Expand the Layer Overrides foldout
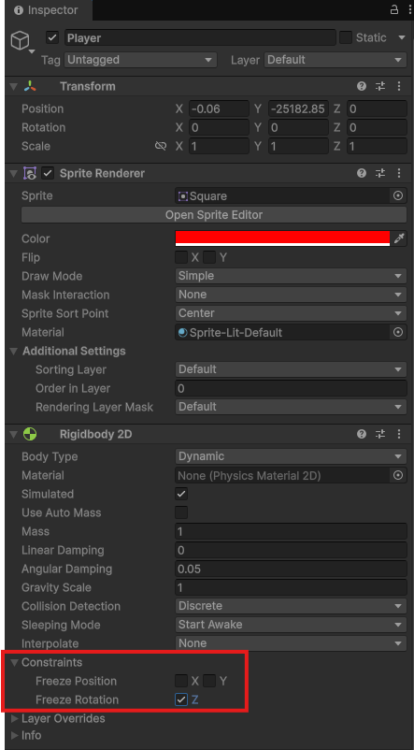Screen dimensions: 414x750 coord(14,718)
